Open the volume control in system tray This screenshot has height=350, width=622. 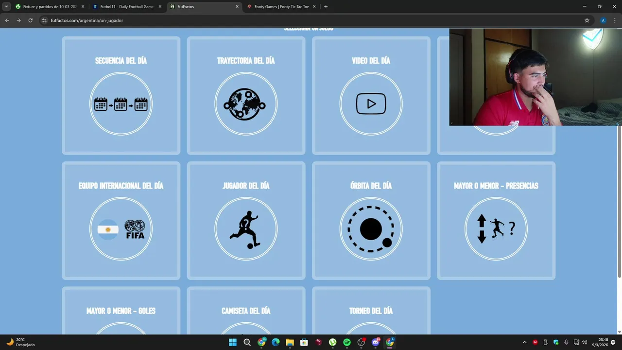[x=585, y=342]
